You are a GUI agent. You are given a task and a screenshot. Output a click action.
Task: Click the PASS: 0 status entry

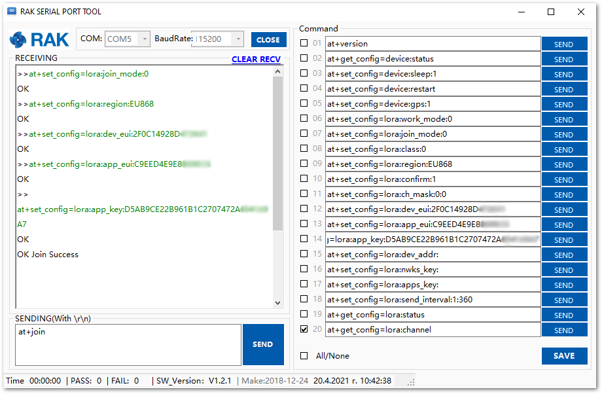86,381
